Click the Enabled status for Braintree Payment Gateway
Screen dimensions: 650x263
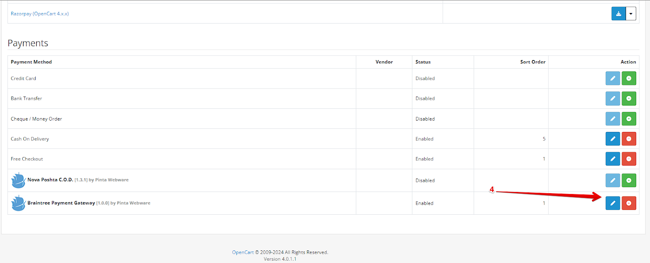tap(425, 203)
